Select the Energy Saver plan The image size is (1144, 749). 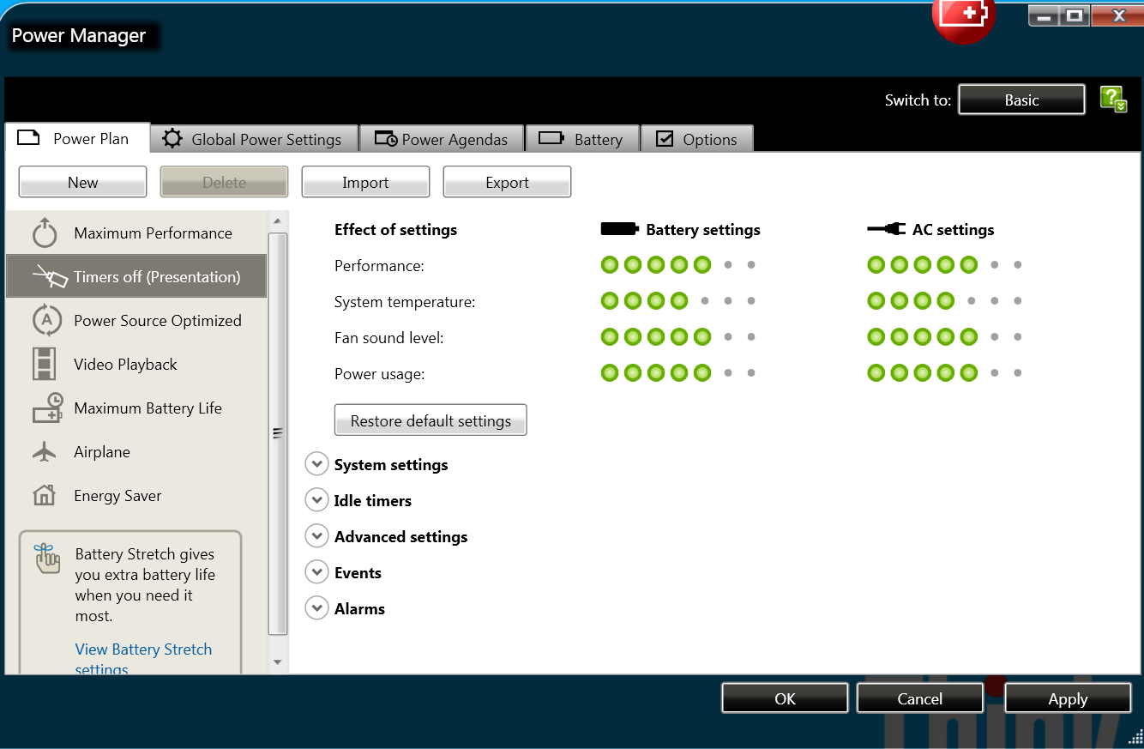pos(136,496)
